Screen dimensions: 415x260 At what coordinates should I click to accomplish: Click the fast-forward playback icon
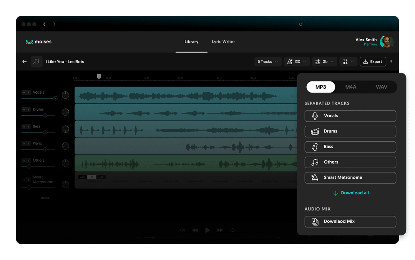click(220, 230)
